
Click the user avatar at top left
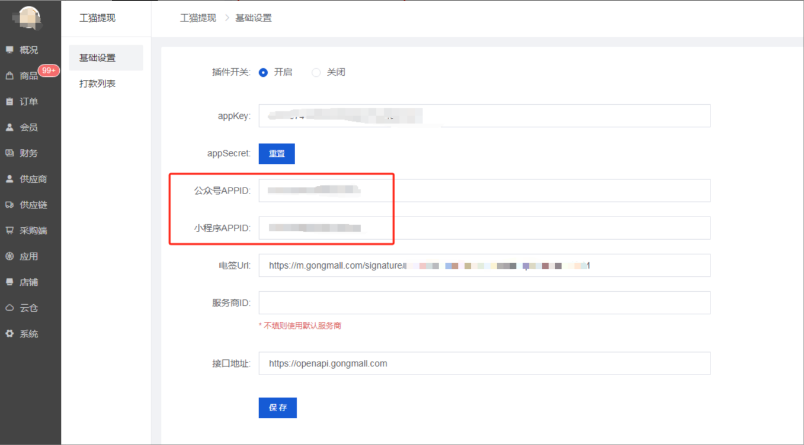tap(28, 18)
